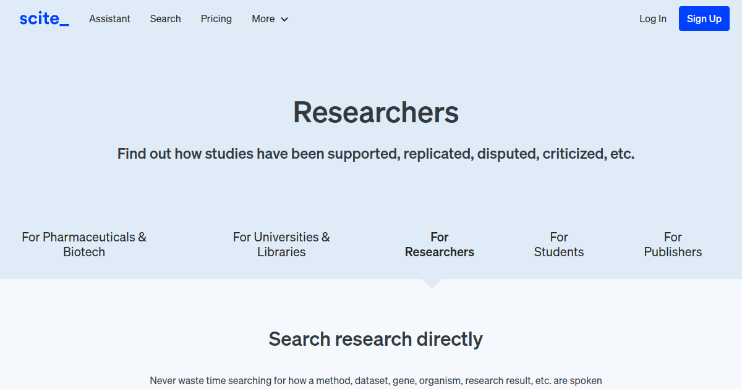Switch away from the bold For Researchers tab
The height and width of the screenshot is (389, 742).
pos(558,245)
